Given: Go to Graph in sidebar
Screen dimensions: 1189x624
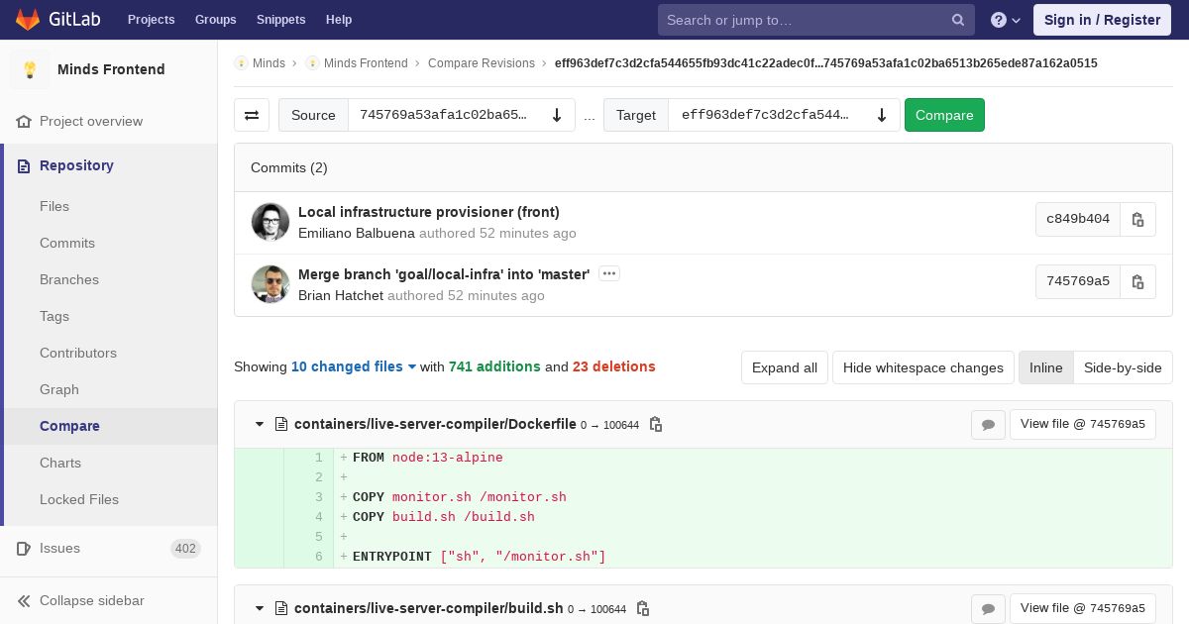Looking at the screenshot, I should pyautogui.click(x=59, y=389).
